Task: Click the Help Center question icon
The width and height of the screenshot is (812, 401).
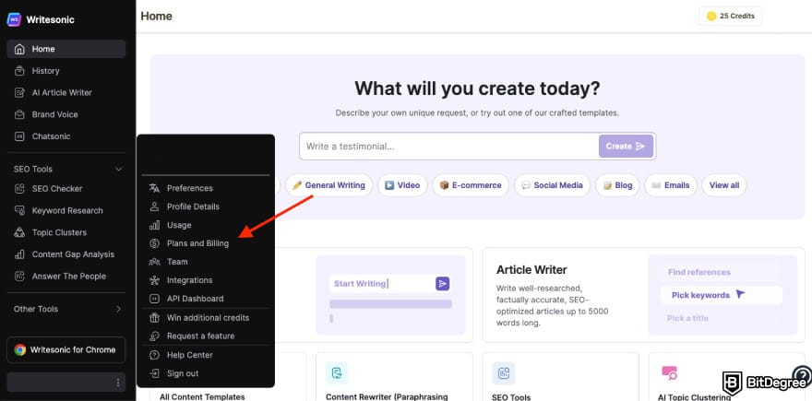Action: 154,355
